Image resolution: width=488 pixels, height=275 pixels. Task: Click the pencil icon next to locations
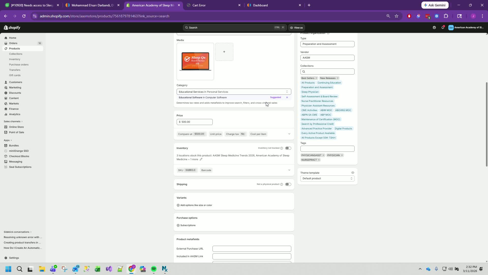(201, 159)
